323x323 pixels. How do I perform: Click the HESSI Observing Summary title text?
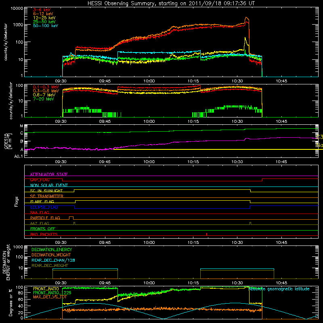coord(171,4)
